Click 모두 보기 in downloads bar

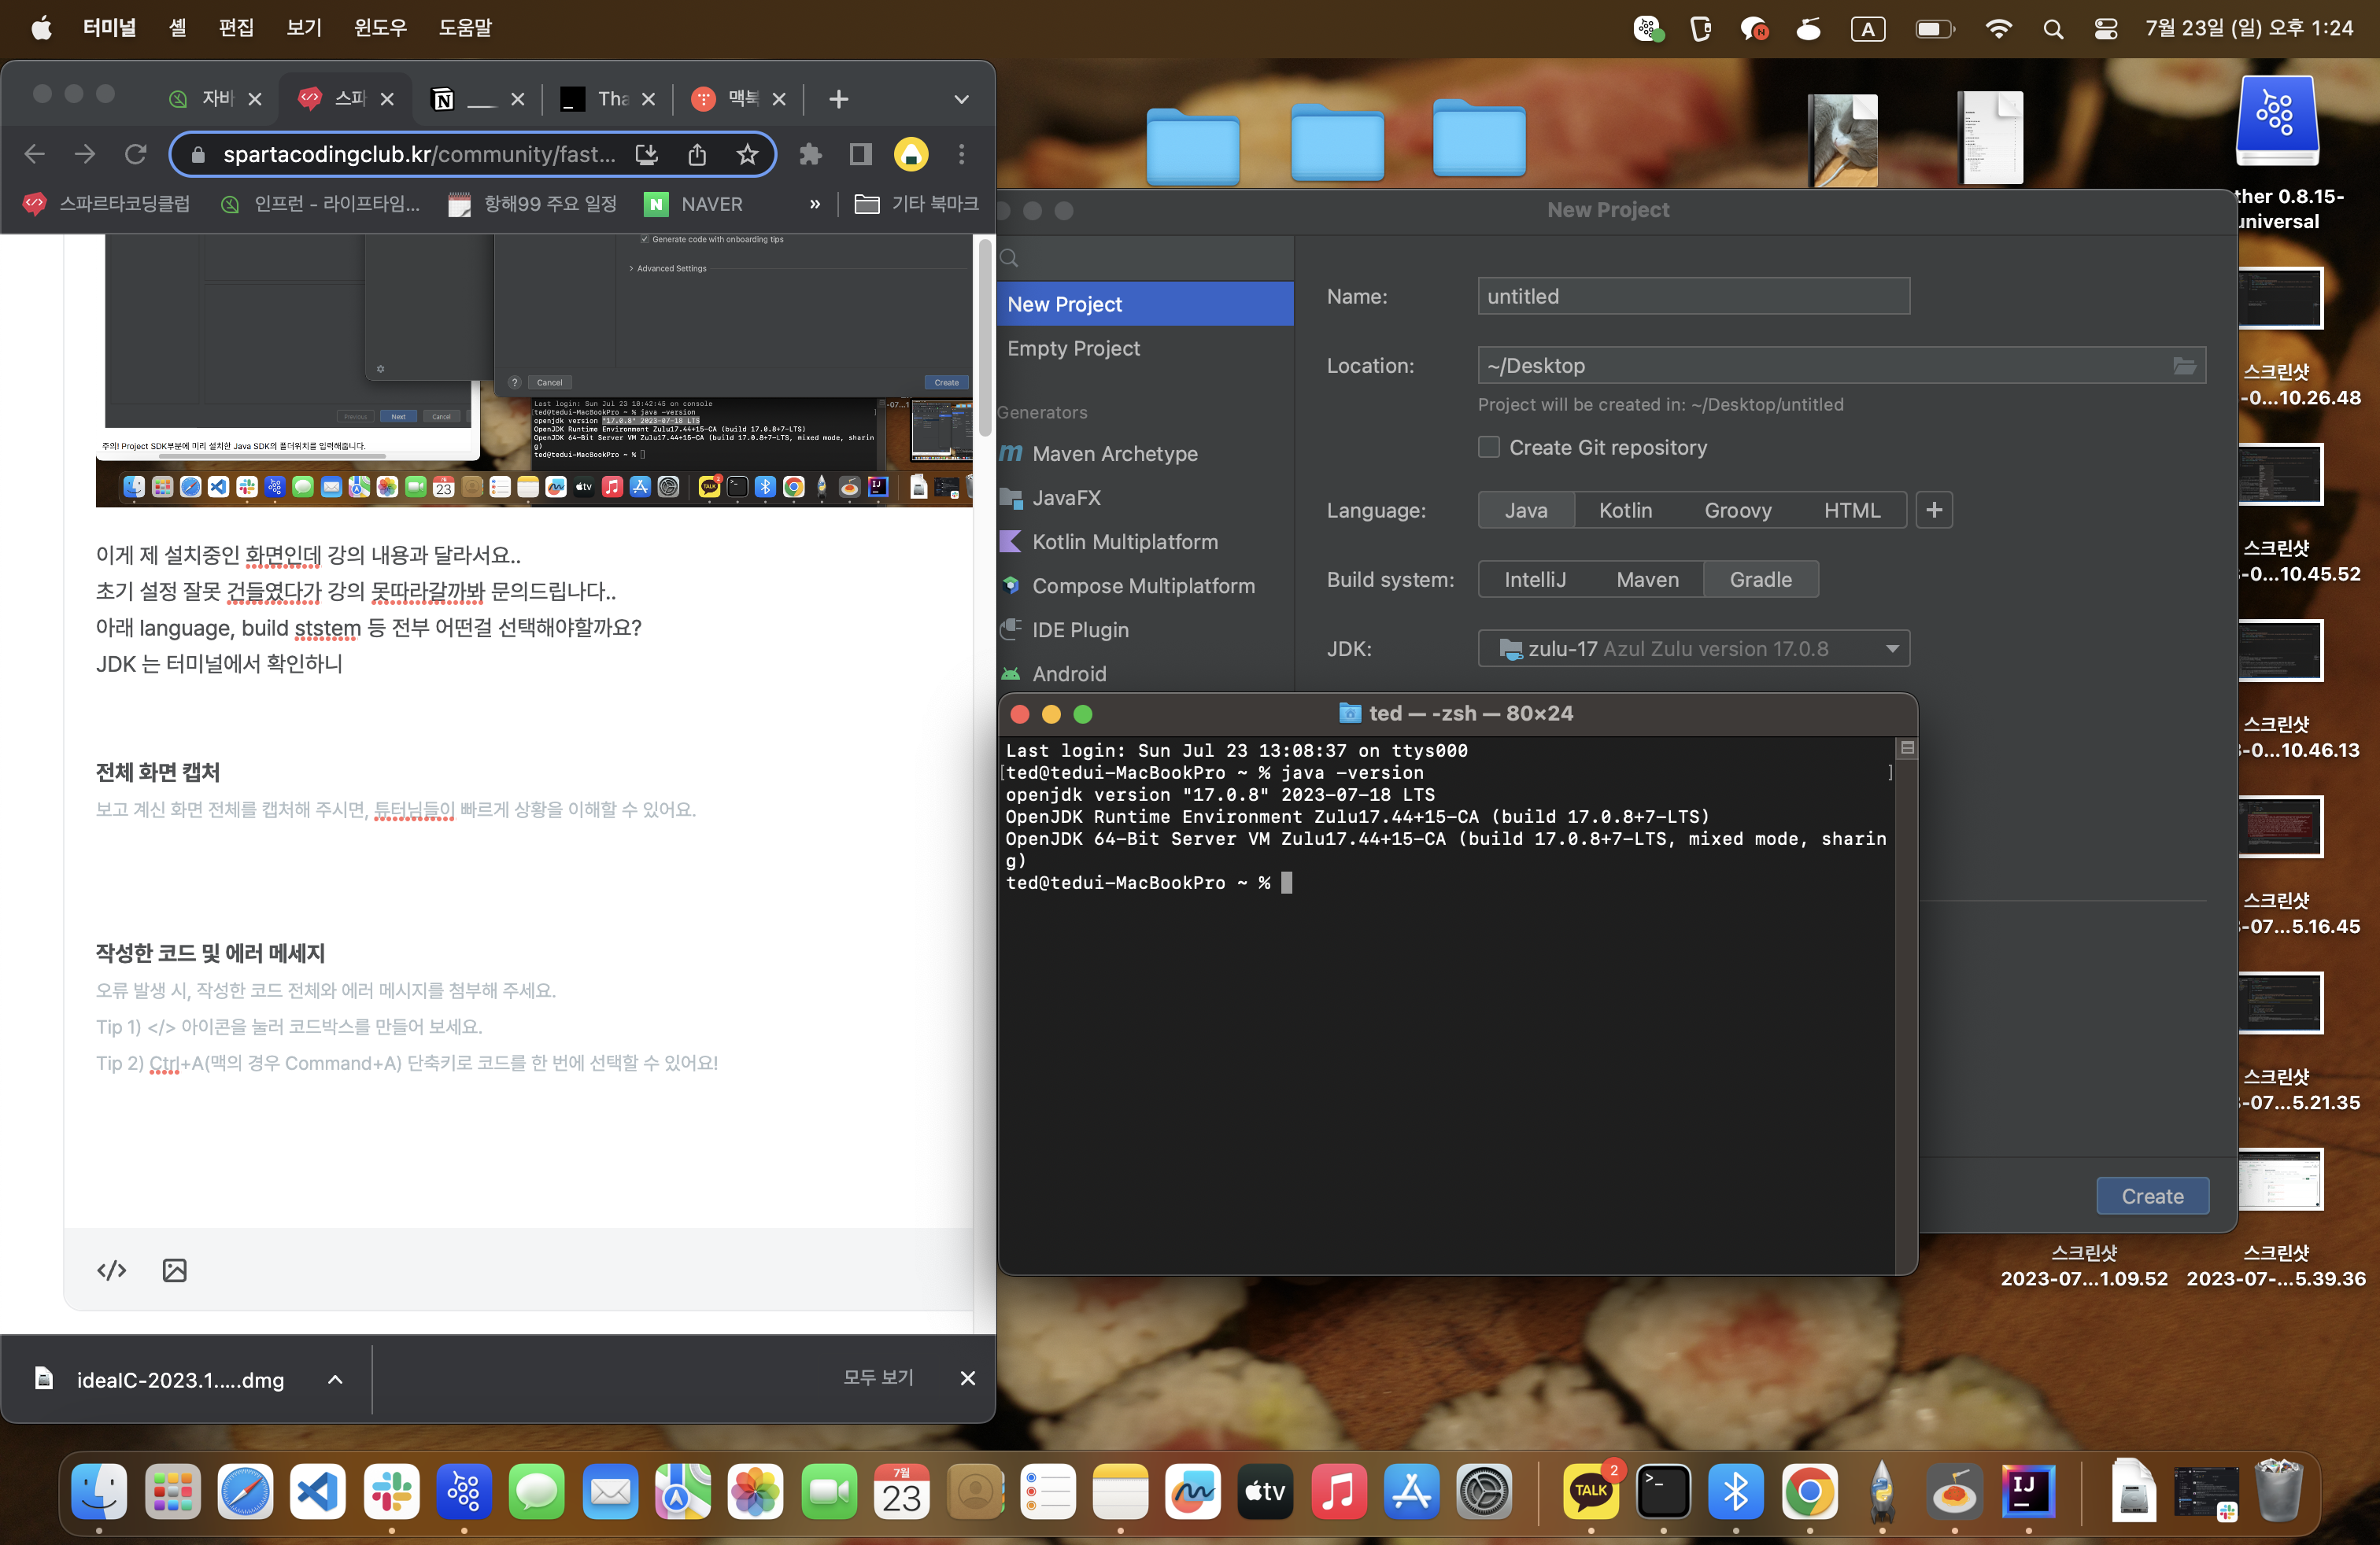[878, 1377]
